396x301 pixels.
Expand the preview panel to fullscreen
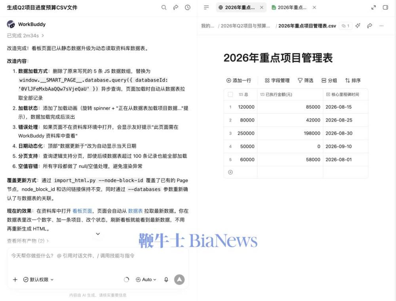point(373,8)
